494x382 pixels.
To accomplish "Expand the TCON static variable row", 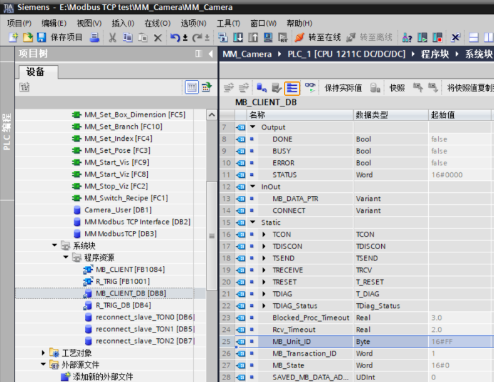I will click(x=264, y=234).
